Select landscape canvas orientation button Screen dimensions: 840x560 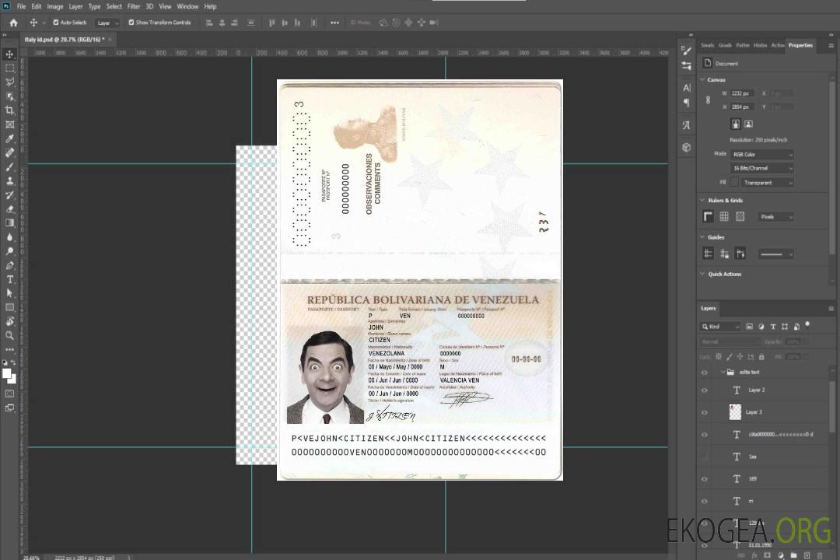748,124
